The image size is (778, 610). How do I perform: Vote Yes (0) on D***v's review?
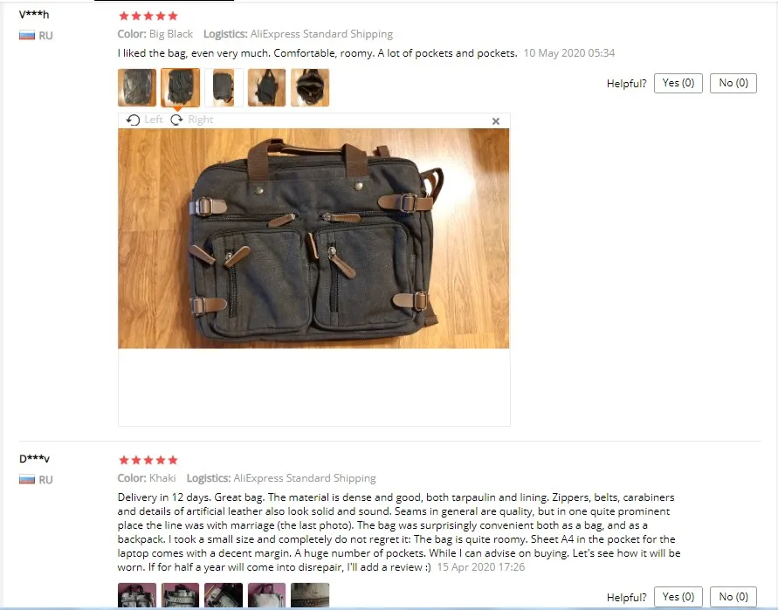tap(678, 597)
